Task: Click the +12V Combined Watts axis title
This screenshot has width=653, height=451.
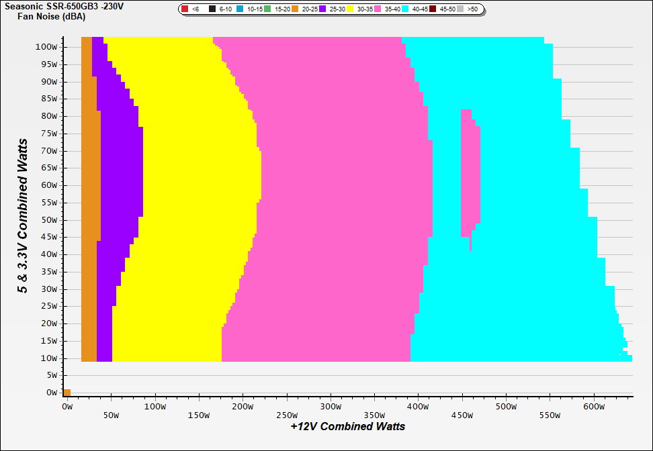Action: [x=348, y=426]
